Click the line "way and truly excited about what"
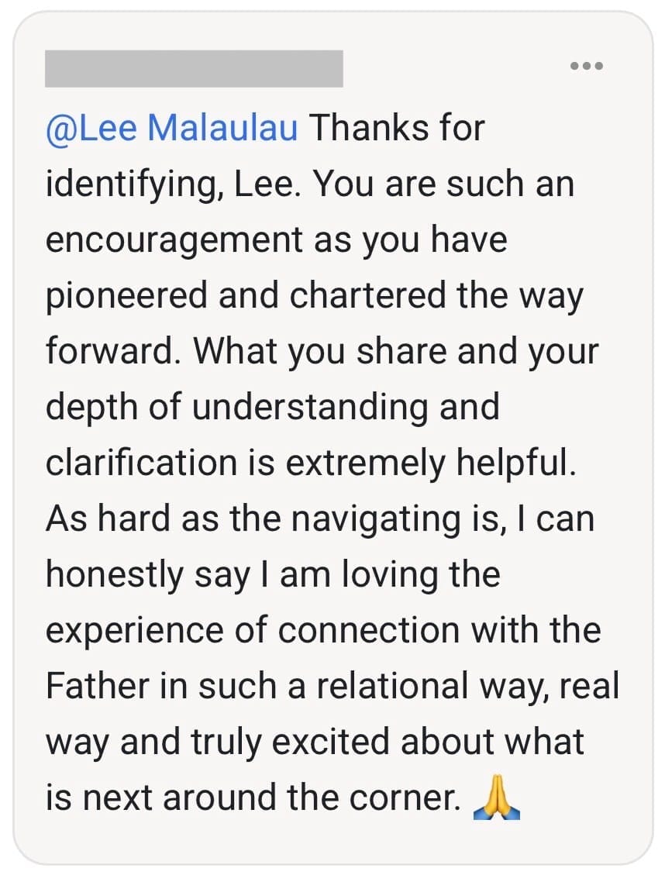The width and height of the screenshot is (665, 875). [314, 742]
